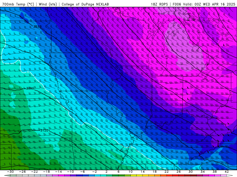Image resolution: width=237 pixels, height=177 pixels.
Task: Click the 14 color scale value
Action: (142, 172)
